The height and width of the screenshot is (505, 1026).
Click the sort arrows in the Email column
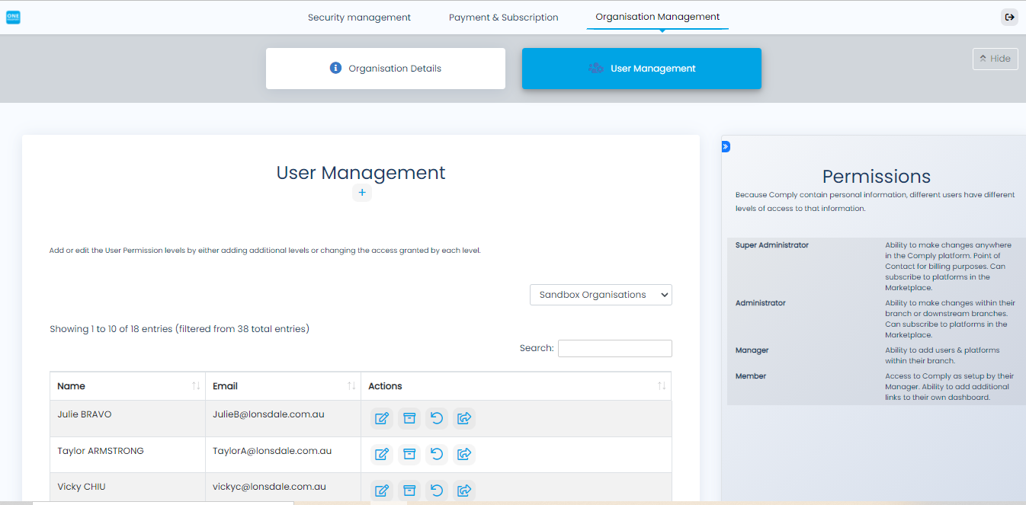tap(351, 386)
